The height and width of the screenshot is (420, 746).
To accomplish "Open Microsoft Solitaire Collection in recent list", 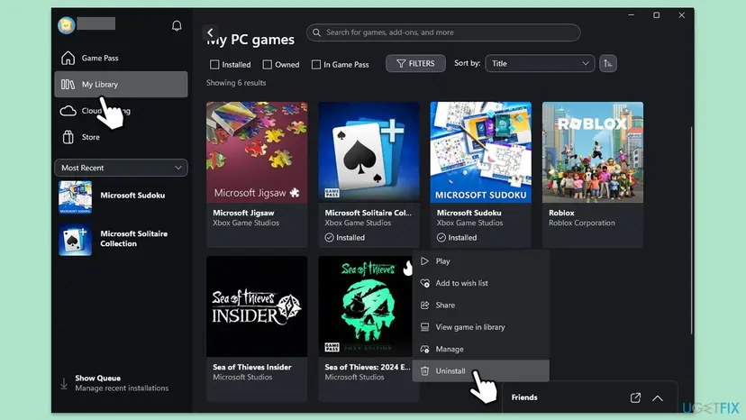I will tap(121, 239).
